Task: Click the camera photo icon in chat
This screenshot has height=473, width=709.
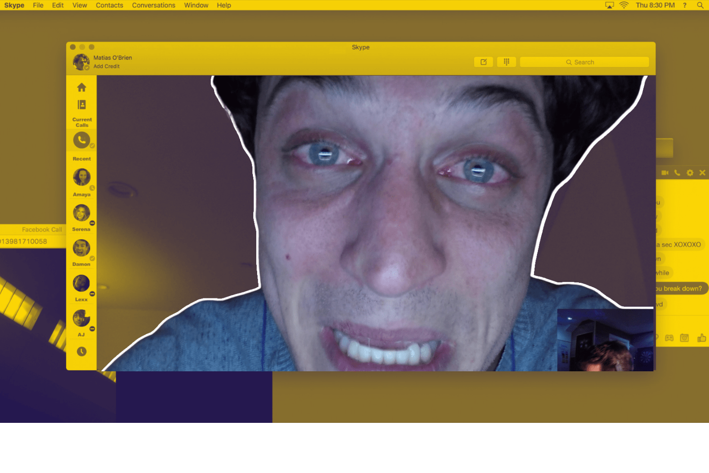Action: tap(684, 338)
